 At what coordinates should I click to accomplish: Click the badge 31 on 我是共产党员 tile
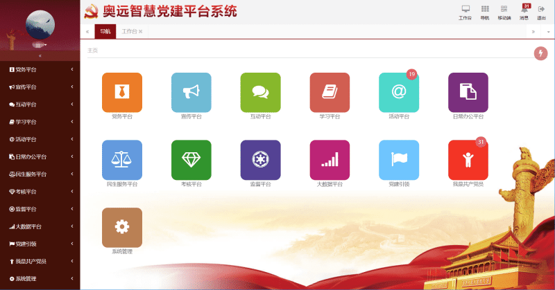481,142
